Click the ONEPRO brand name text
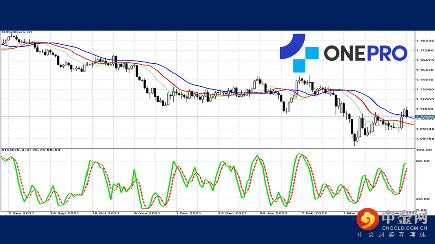The height and width of the screenshot is (244, 435). [x=366, y=53]
